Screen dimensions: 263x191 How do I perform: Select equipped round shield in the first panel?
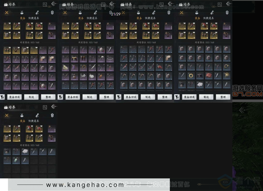click(7, 35)
